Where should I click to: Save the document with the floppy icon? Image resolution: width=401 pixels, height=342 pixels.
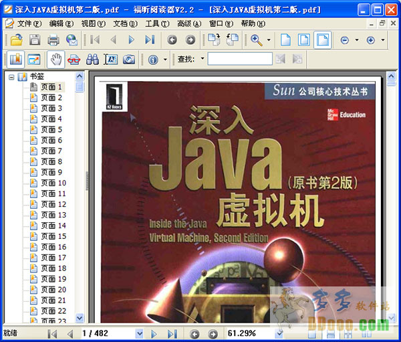pos(35,40)
